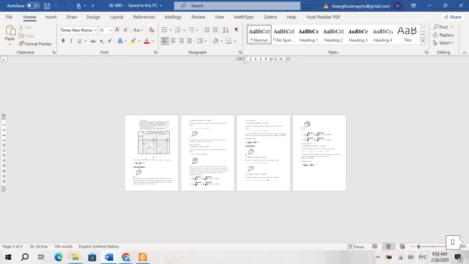Open Word from the Windows taskbar
469x264 pixels.
(x=109, y=257)
